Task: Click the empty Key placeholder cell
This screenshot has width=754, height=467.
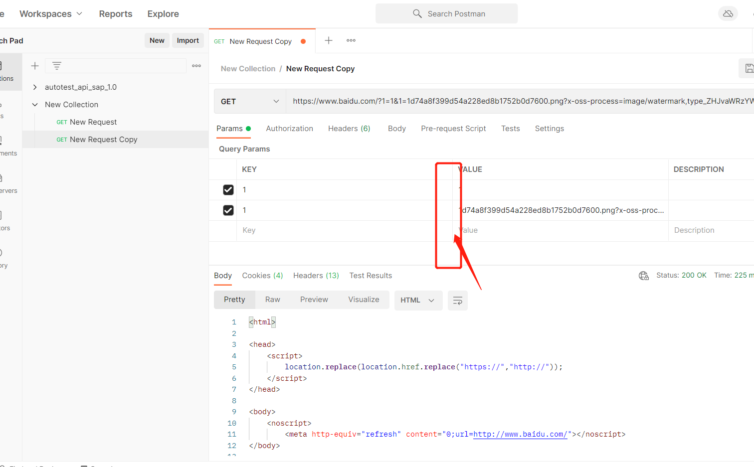Action: (344, 230)
